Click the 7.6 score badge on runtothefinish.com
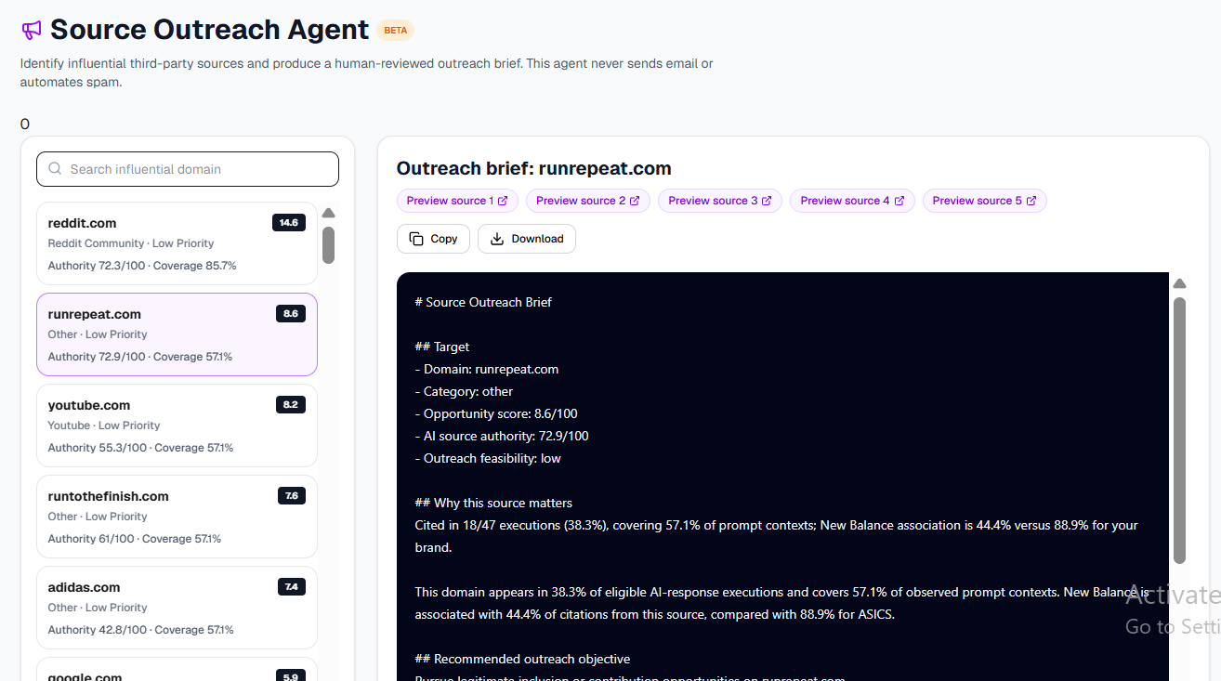This screenshot has width=1221, height=681. click(292, 496)
